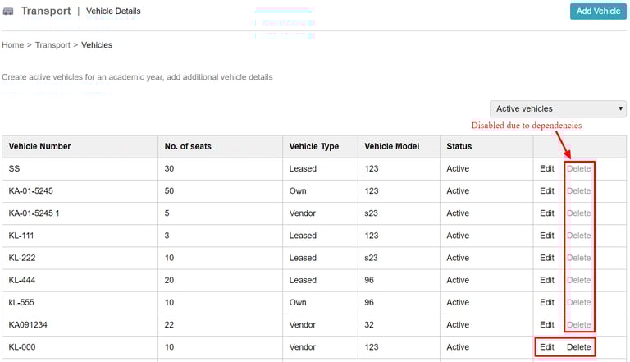
Task: Edit vehicle KA091234
Action: click(547, 324)
